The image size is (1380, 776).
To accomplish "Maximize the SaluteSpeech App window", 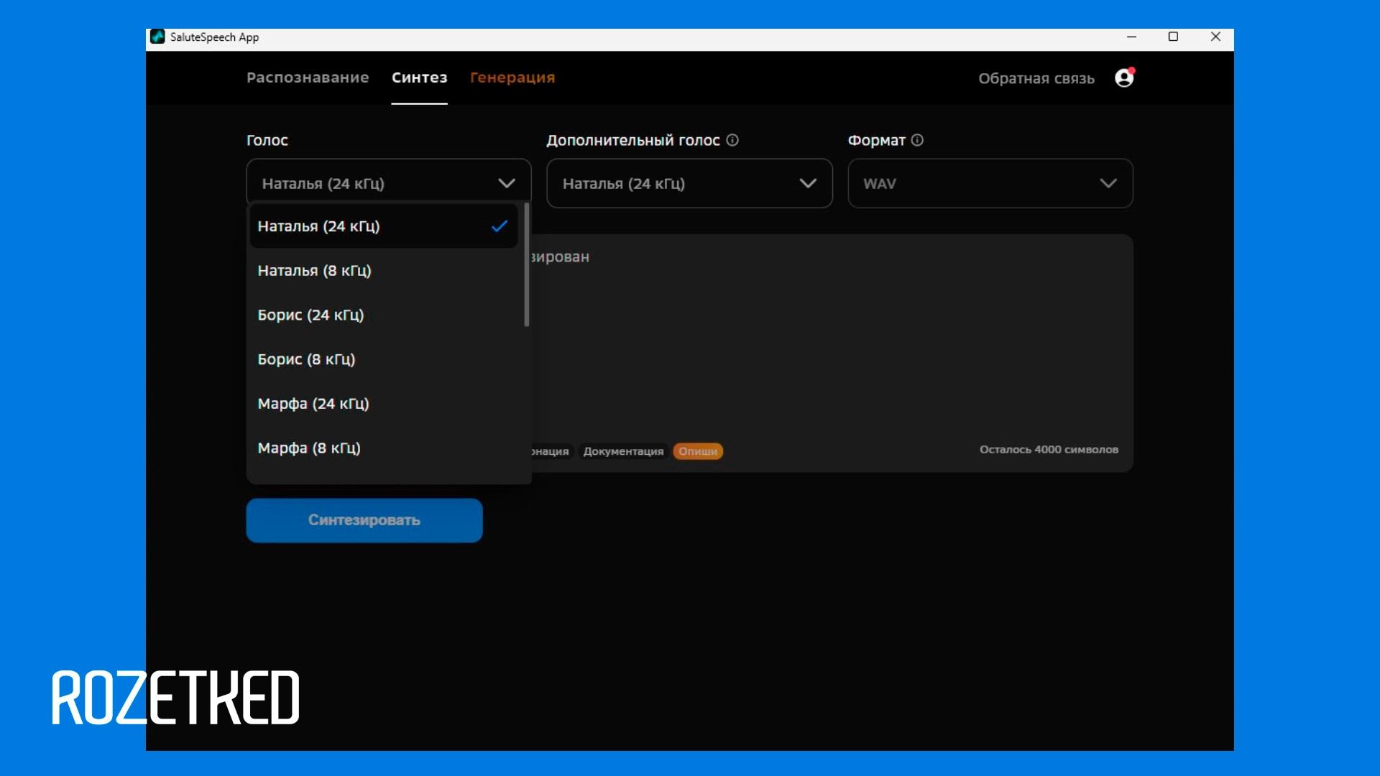I will coord(1173,37).
